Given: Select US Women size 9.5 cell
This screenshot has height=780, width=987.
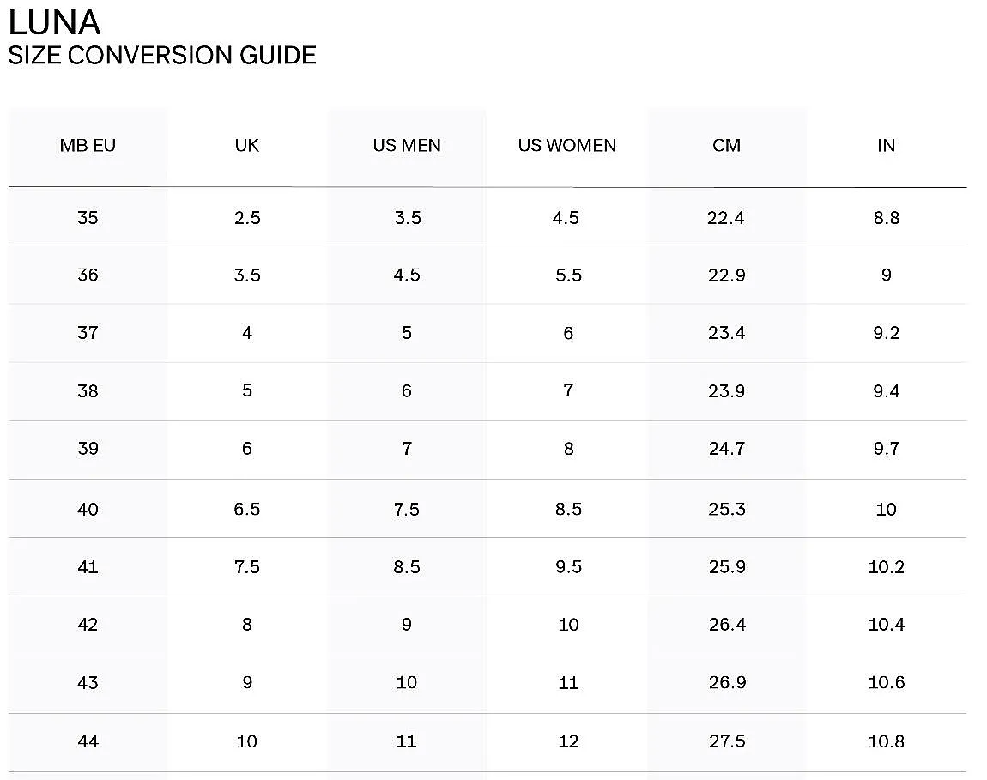Looking at the screenshot, I should [x=568, y=567].
